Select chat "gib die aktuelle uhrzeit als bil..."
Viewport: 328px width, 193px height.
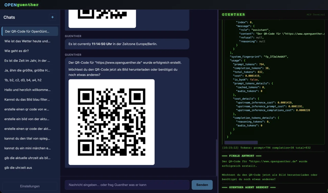coord(30,158)
